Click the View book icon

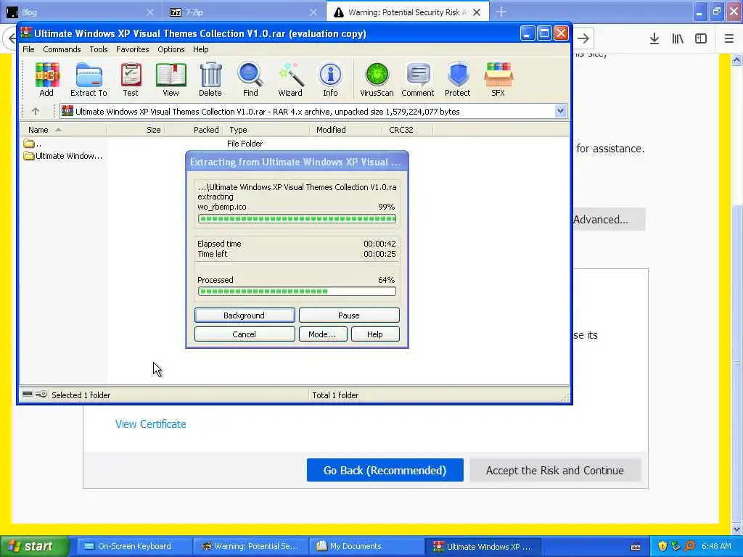pos(171,80)
